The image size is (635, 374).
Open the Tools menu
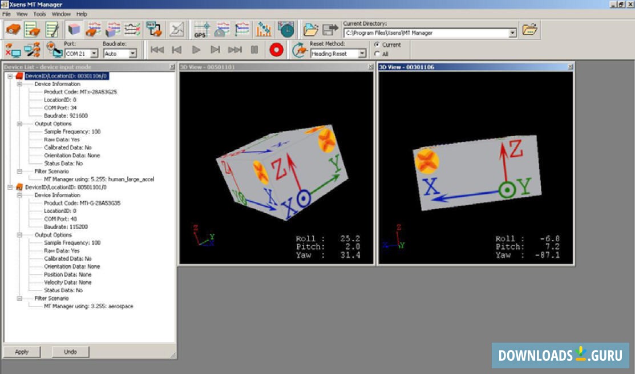point(40,14)
